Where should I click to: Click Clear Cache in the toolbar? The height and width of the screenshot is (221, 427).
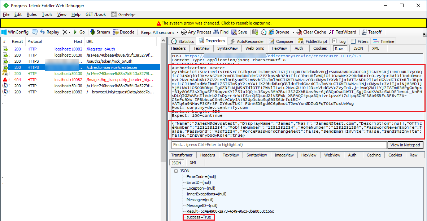[x=311, y=32]
